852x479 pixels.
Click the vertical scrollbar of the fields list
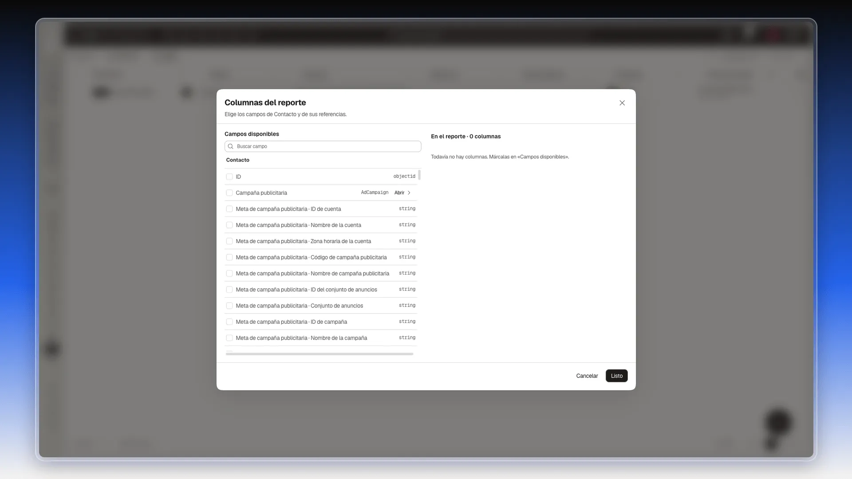tap(419, 175)
